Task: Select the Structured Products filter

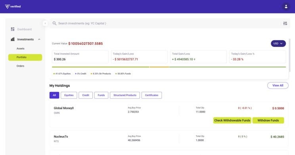Action: coord(125,95)
